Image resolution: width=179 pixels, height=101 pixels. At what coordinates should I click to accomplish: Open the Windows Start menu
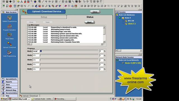(x=4, y=99)
